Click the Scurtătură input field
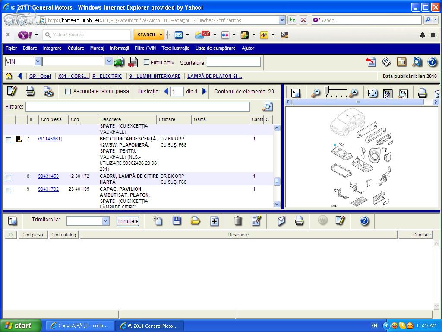 [x=234, y=62]
